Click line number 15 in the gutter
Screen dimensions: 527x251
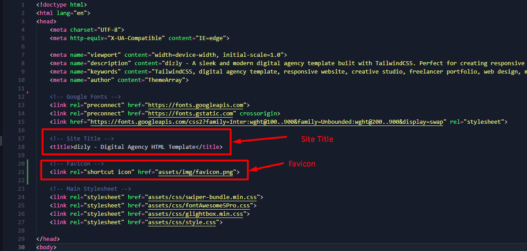(21, 122)
